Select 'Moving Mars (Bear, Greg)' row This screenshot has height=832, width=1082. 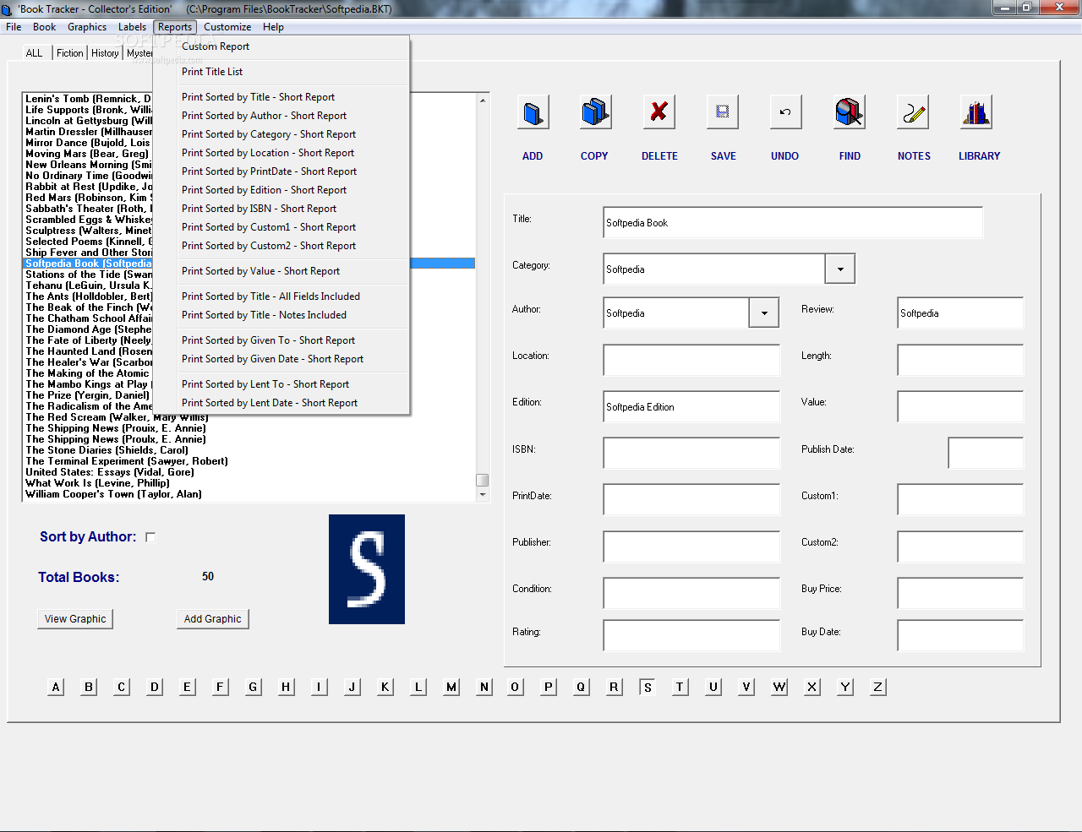click(x=87, y=154)
